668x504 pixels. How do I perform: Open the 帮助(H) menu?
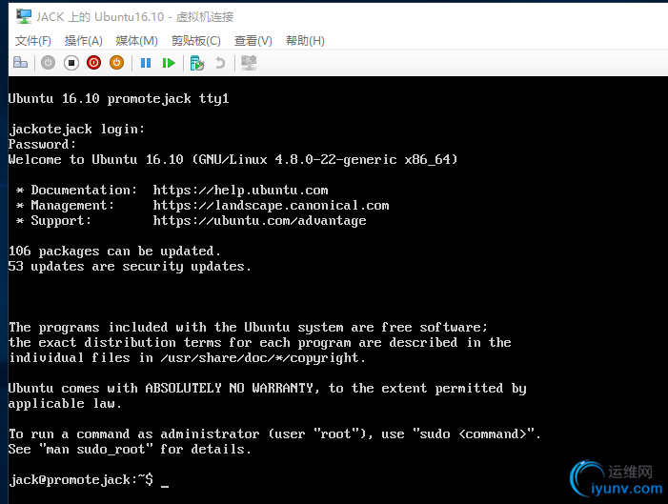pyautogui.click(x=305, y=41)
